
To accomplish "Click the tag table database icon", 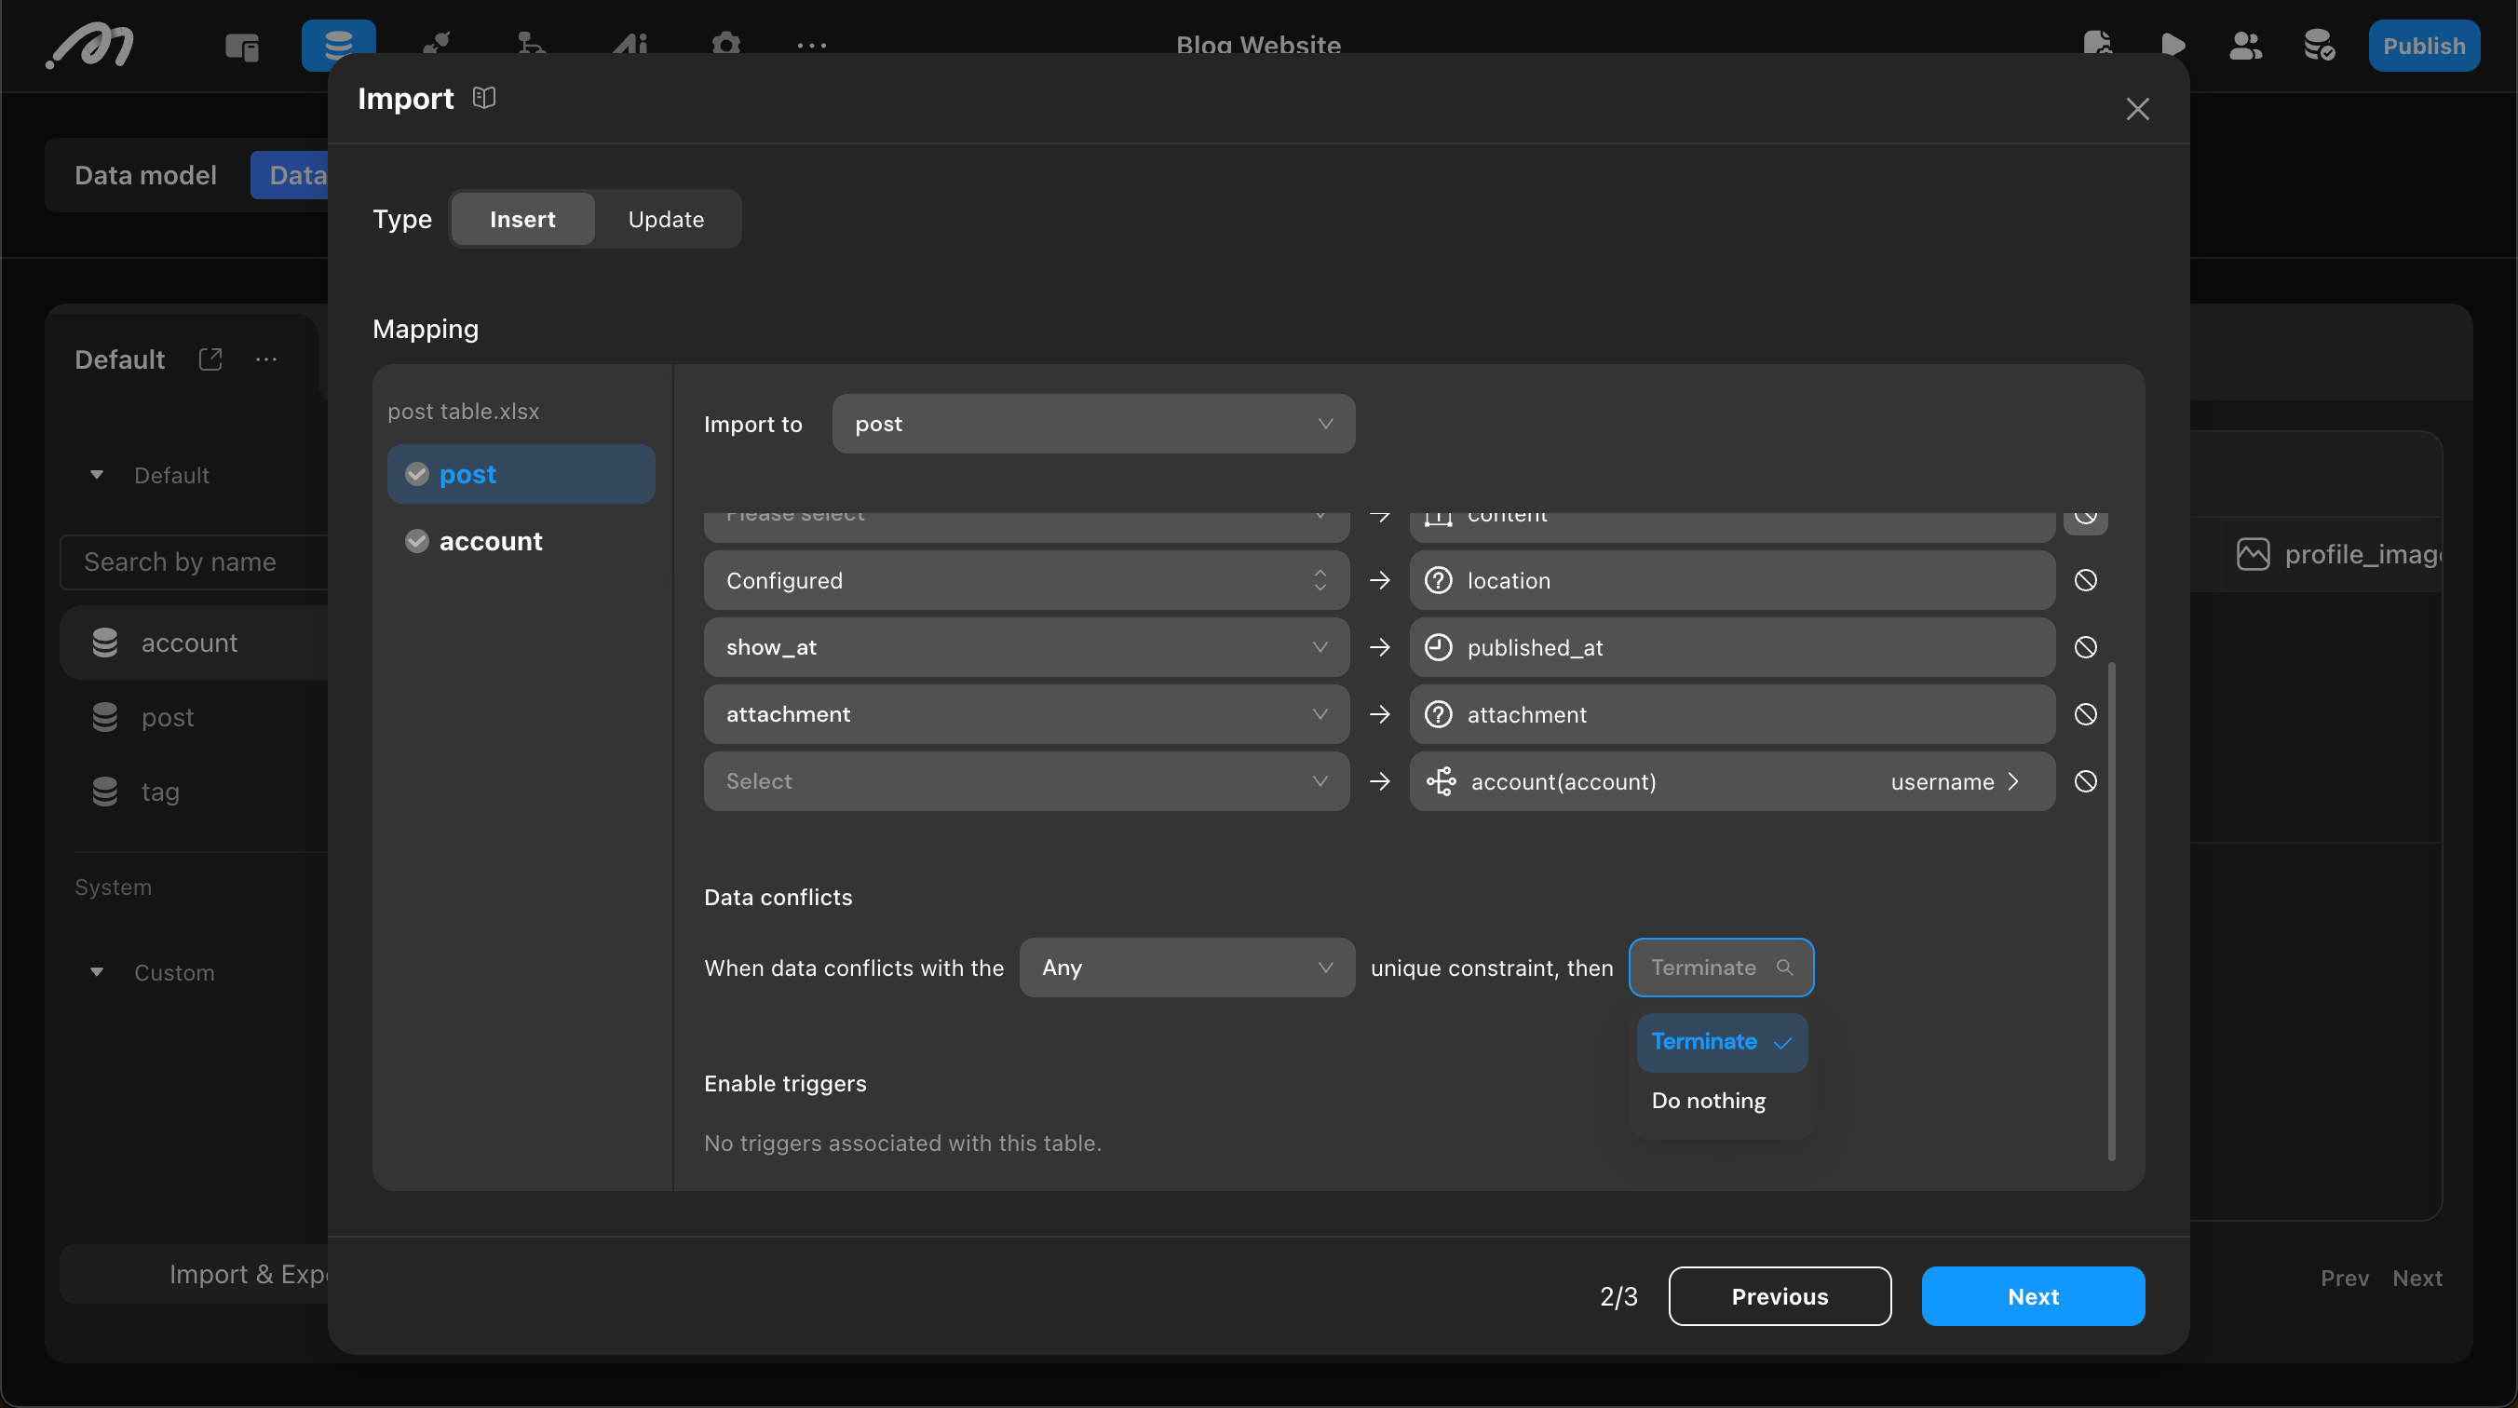I will coord(104,791).
